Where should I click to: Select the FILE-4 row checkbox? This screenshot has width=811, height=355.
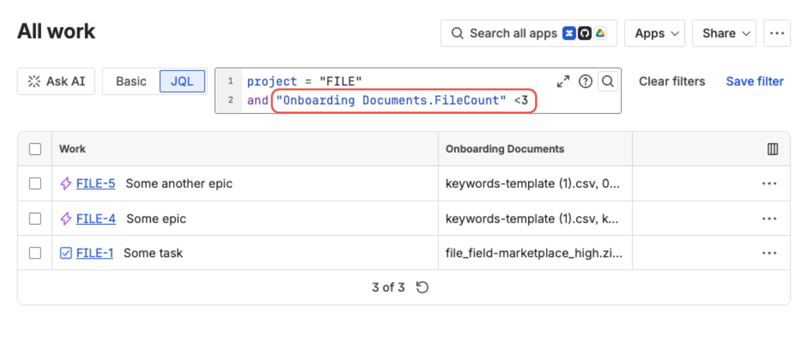pos(35,218)
